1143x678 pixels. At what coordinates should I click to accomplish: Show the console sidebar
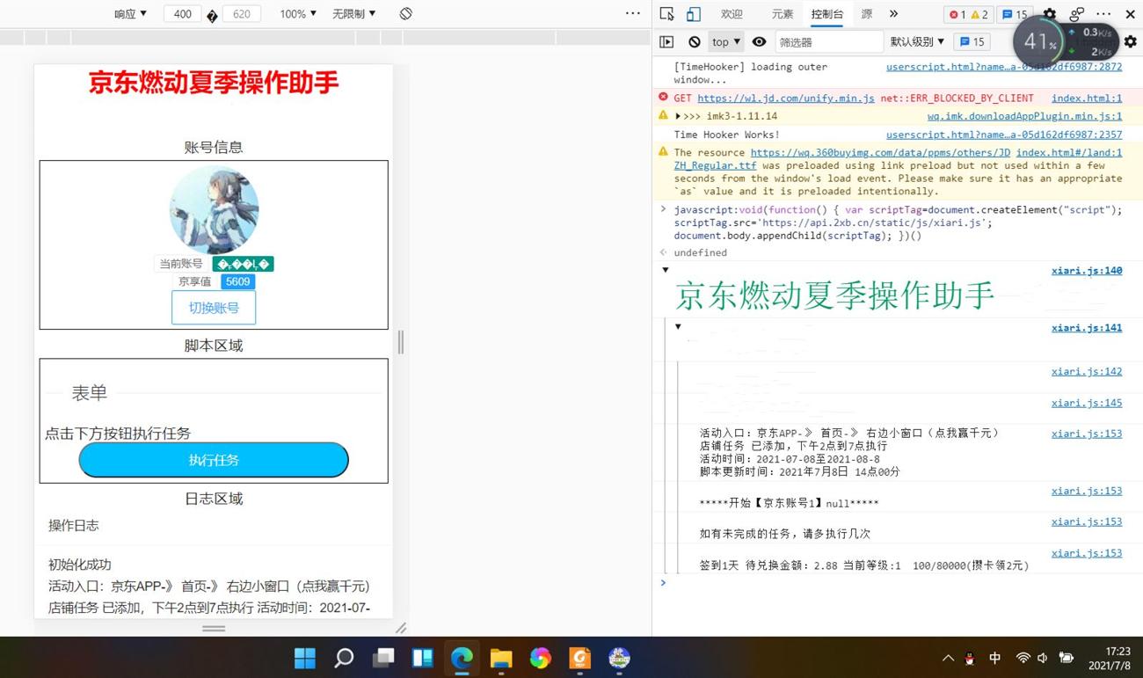click(666, 41)
